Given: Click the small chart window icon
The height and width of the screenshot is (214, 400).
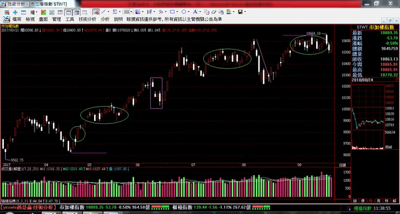Looking at the screenshot, I should (x=60, y=12).
